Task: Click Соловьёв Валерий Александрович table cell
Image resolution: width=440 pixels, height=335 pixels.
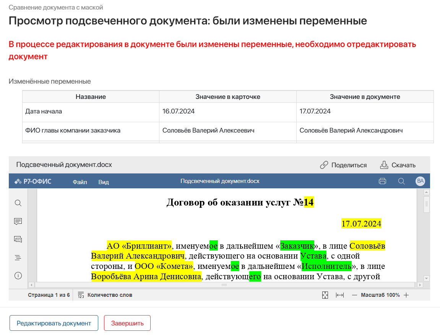Action: coord(365,131)
